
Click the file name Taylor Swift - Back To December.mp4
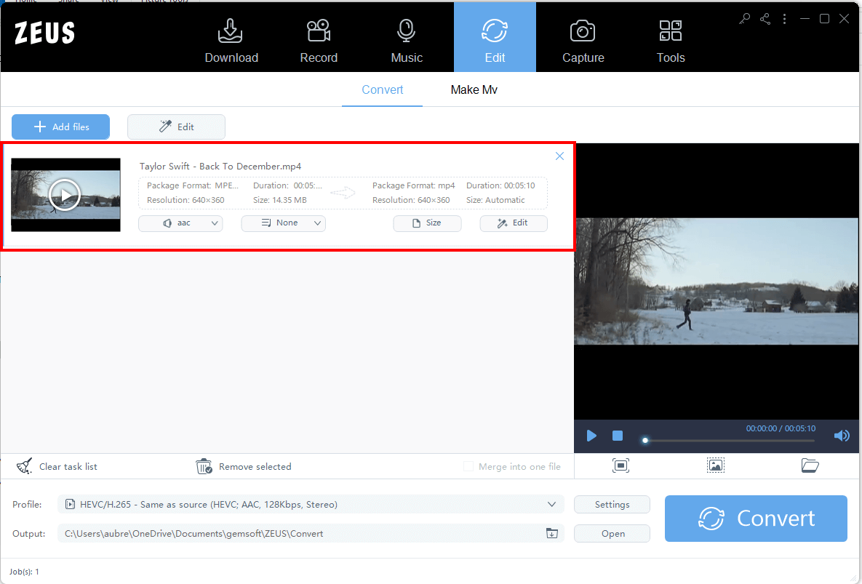pyautogui.click(x=220, y=167)
